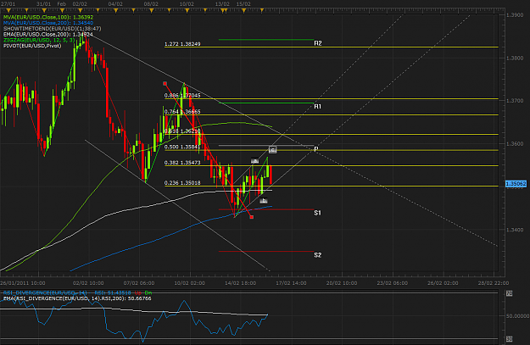Click the 23/02 06:00 time axis label
Image resolution: width=530 pixels, height=345 pixels.
[x=393, y=283]
